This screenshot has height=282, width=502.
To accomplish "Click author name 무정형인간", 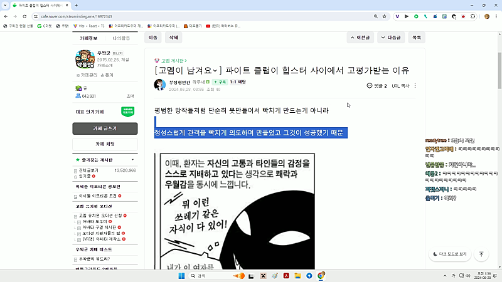I will point(179,82).
